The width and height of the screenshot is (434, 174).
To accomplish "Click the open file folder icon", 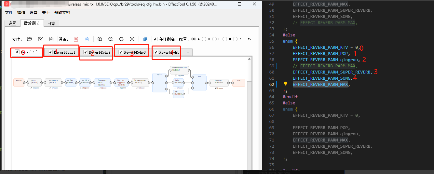I will point(30,39).
